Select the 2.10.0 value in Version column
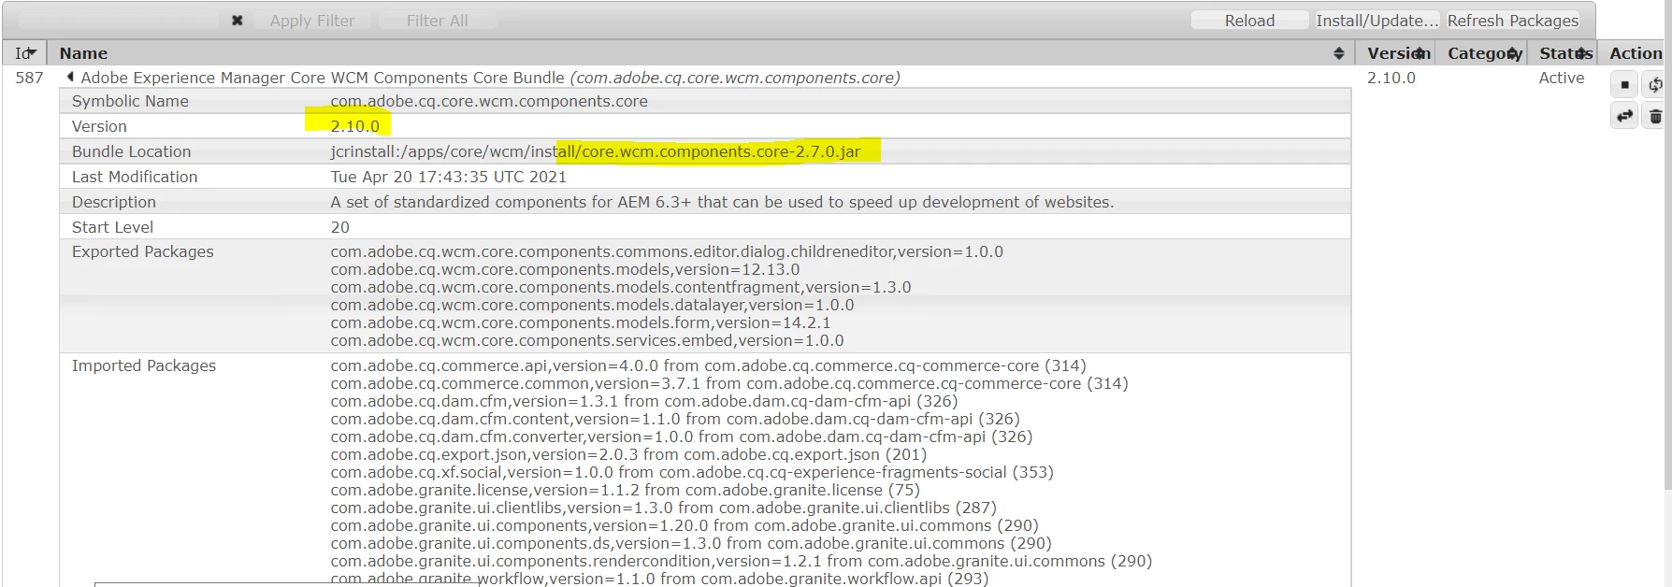1672x587 pixels. [x=1391, y=78]
